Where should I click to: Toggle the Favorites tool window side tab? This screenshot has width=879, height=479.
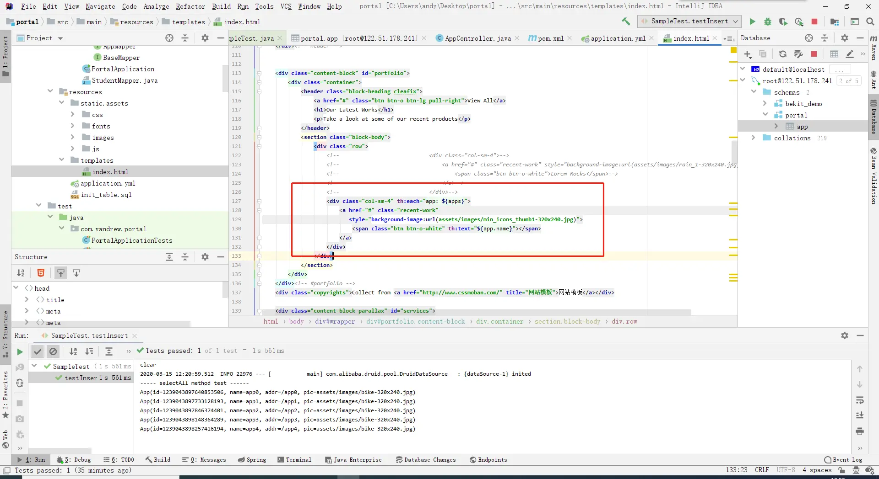click(x=5, y=394)
